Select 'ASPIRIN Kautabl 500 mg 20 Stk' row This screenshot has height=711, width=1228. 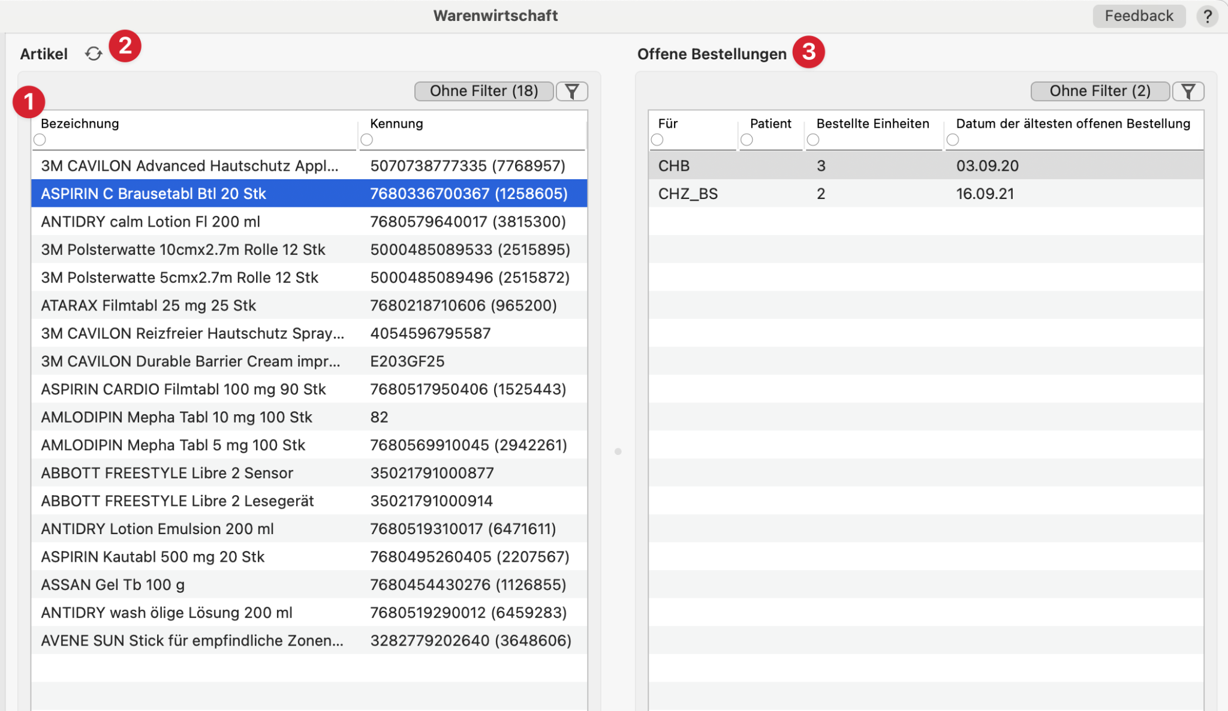tap(309, 557)
